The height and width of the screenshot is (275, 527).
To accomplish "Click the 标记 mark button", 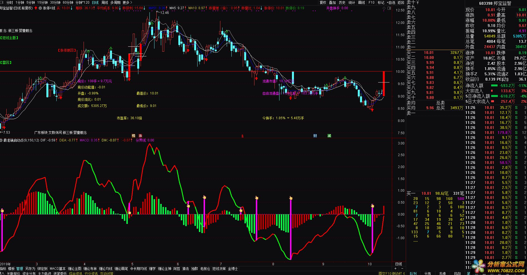I will pyautogui.click(x=381, y=2).
